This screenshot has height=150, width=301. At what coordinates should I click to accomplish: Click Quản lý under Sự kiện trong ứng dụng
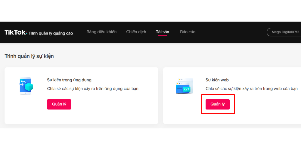pos(59,104)
